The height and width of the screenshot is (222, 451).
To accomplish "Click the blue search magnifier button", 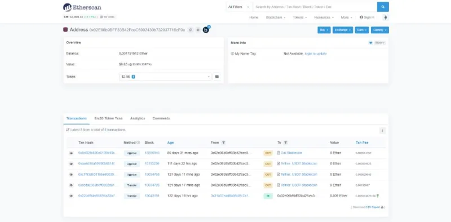I will pos(383,7).
